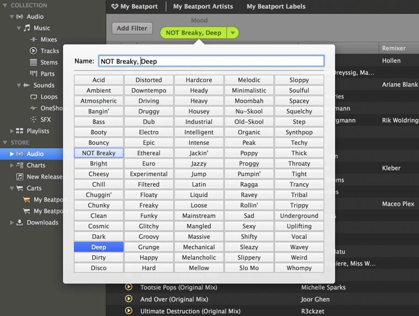Click R3ckzet artist name
This screenshot has height=316, width=419.
pos(313,311)
